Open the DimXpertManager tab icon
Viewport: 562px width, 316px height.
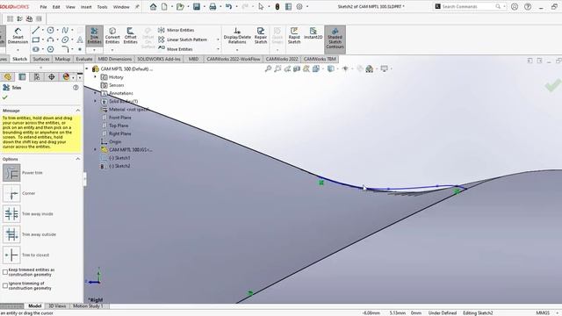[51, 76]
